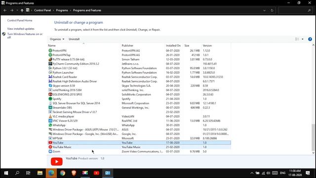The width and height of the screenshot is (316, 178).
Task: Click the volume speaker tray icon
Action: [268, 173]
